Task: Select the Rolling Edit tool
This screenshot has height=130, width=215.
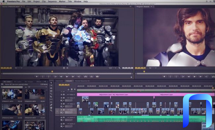Action: coord(51,91)
